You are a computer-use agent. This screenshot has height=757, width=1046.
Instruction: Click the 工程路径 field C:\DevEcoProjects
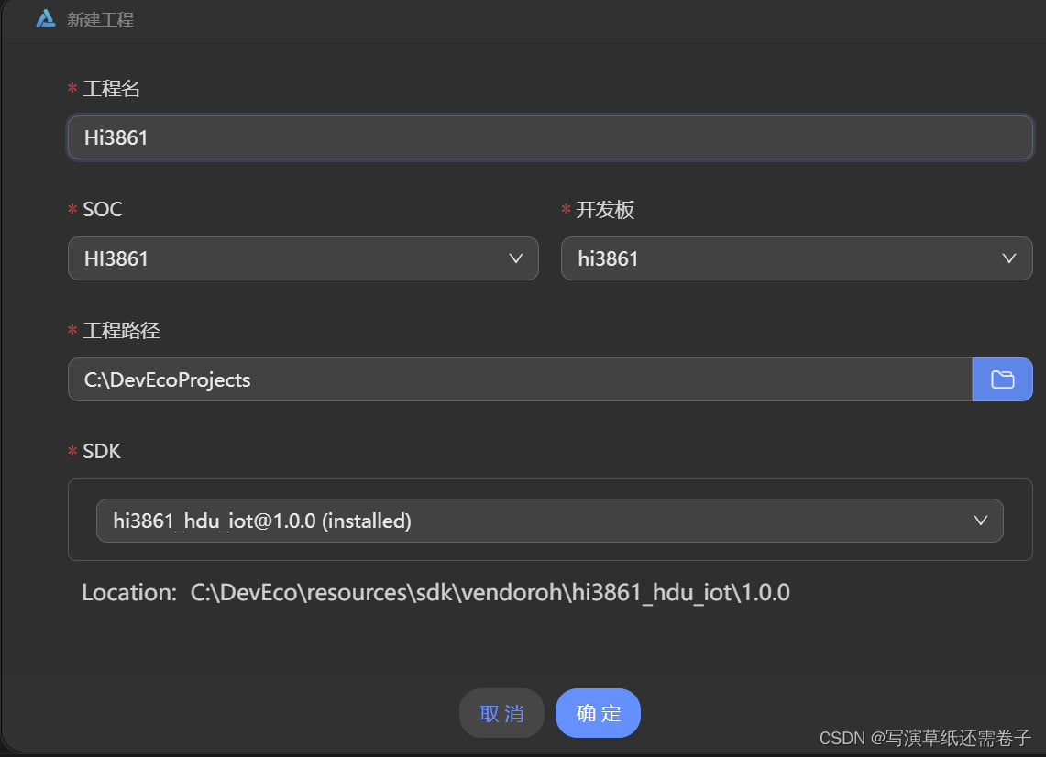pyautogui.click(x=521, y=379)
